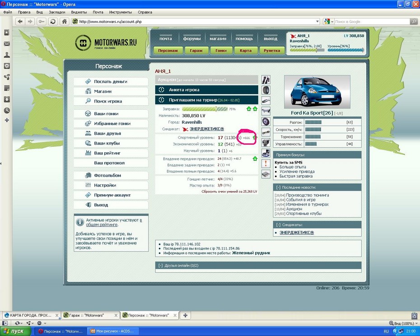Click the green Рулетка navigation button
The width and height of the screenshot is (420, 336).
pos(272,51)
